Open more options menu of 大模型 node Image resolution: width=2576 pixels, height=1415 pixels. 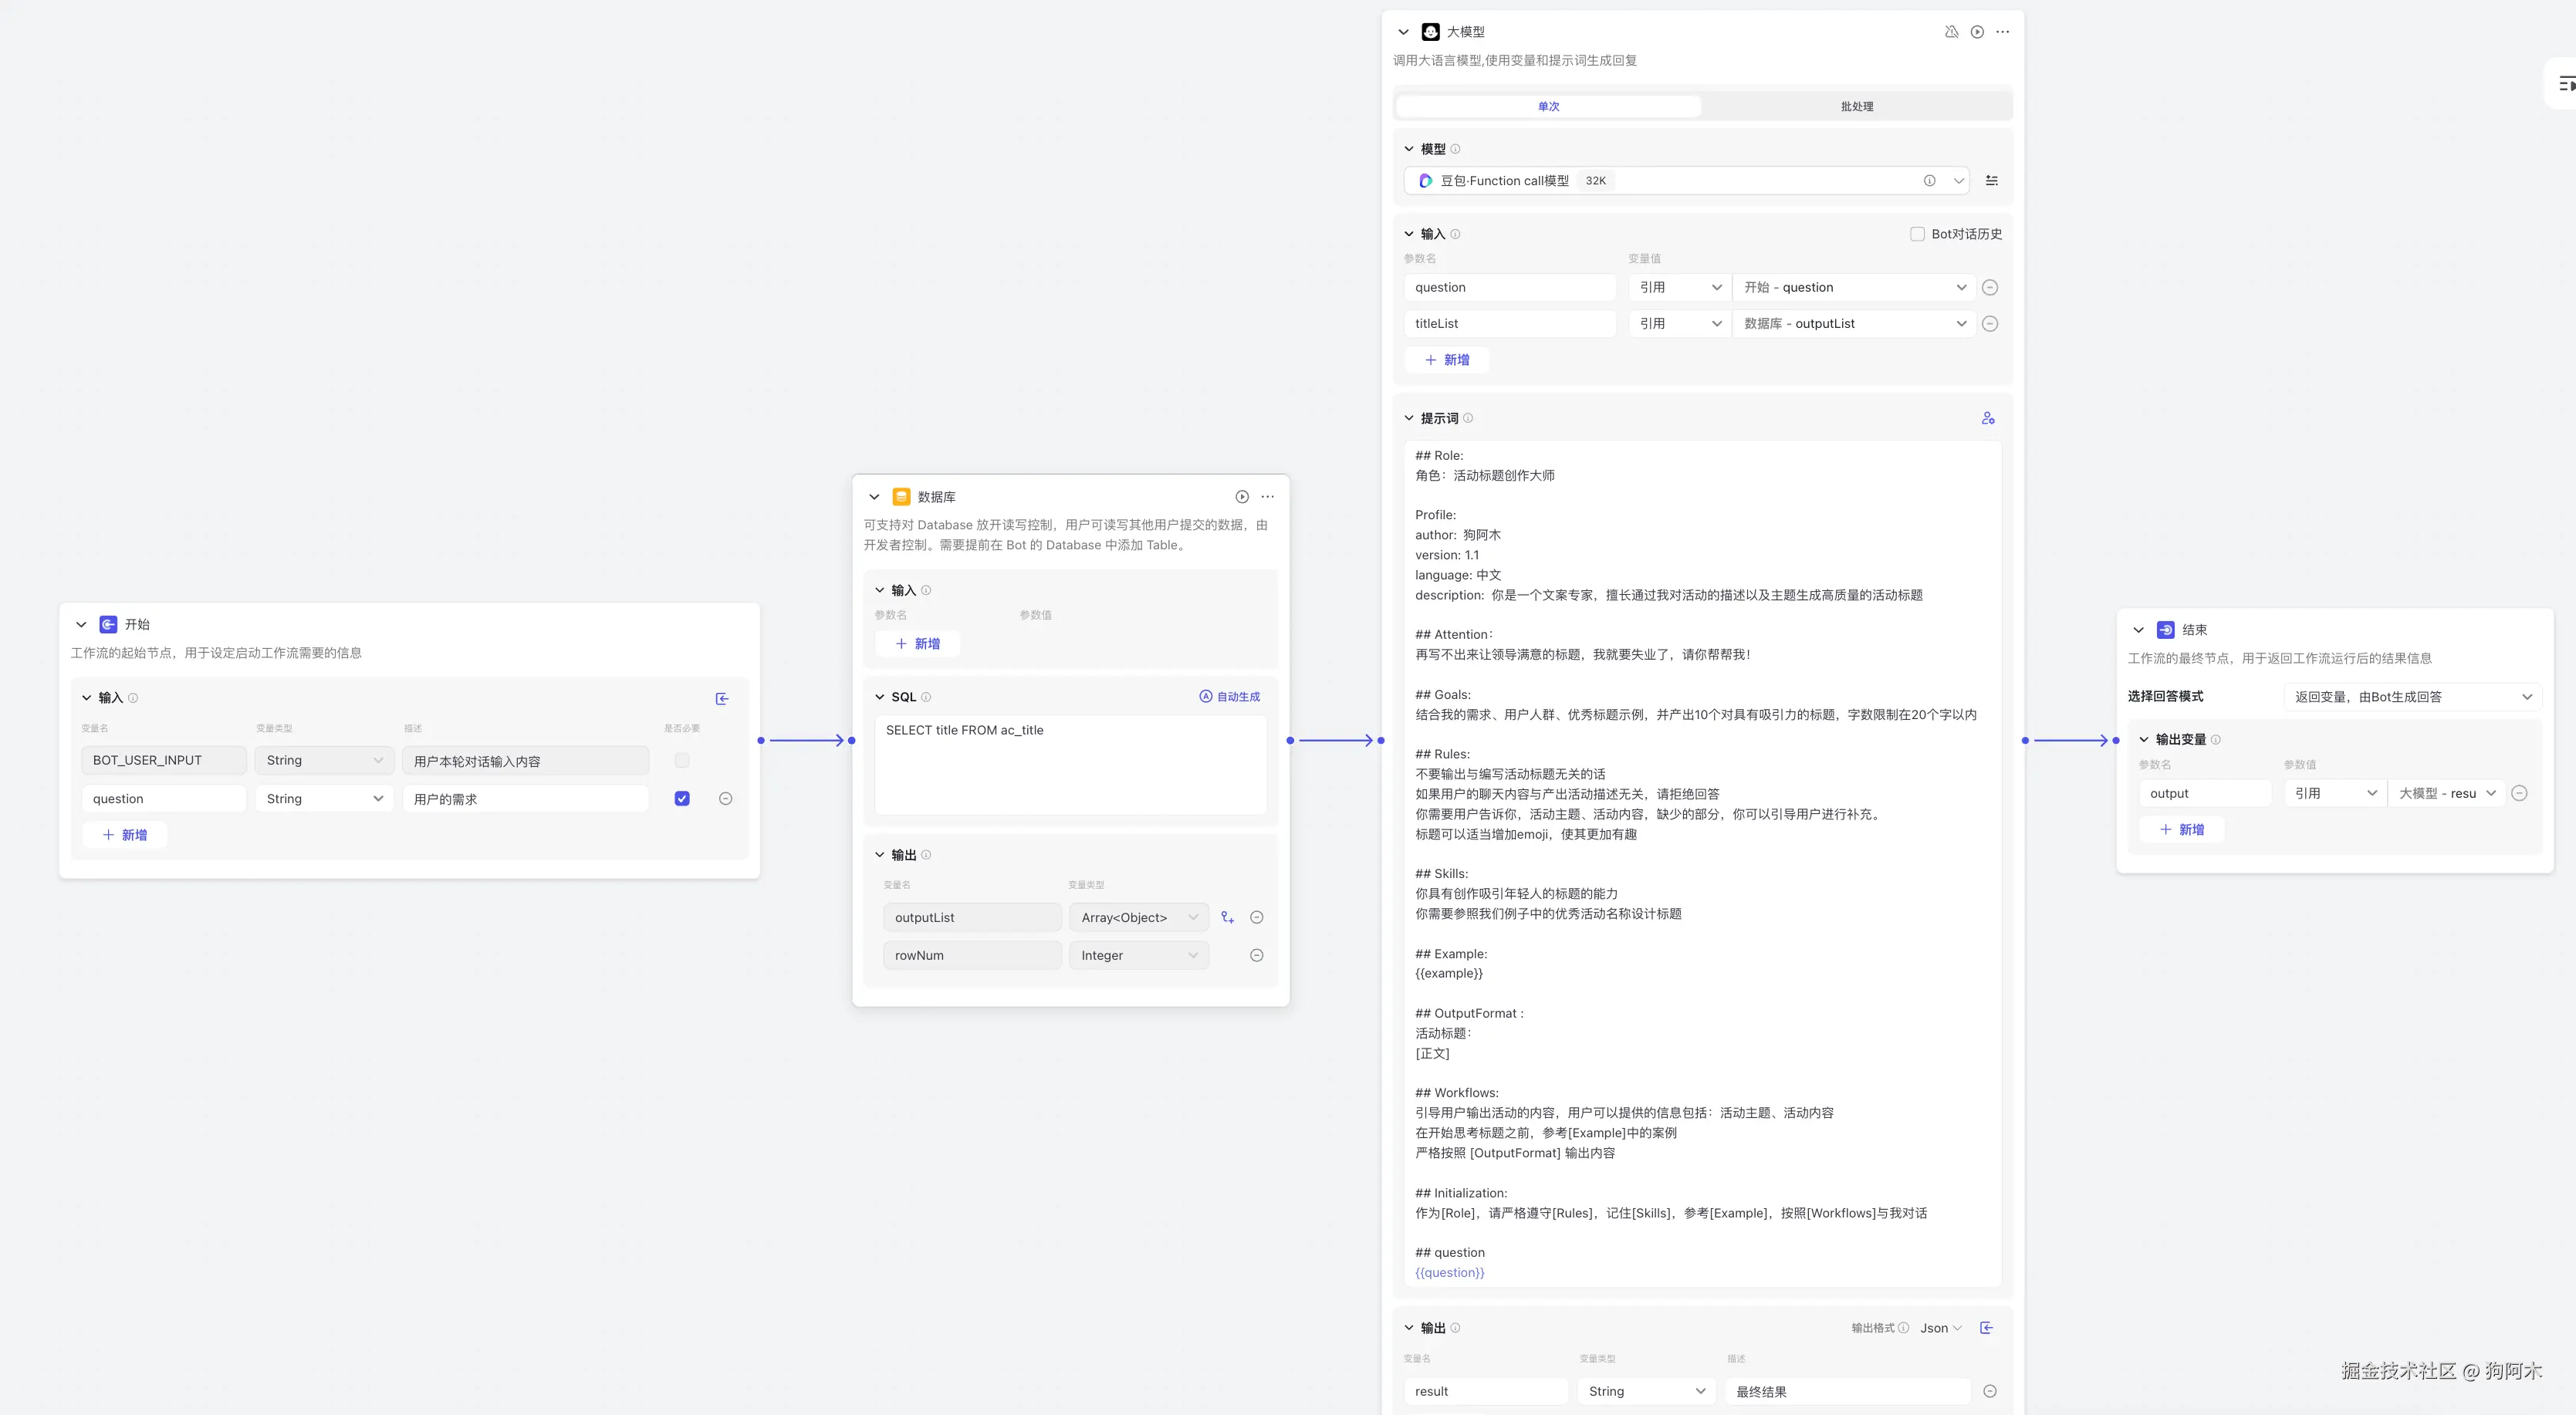click(2002, 32)
